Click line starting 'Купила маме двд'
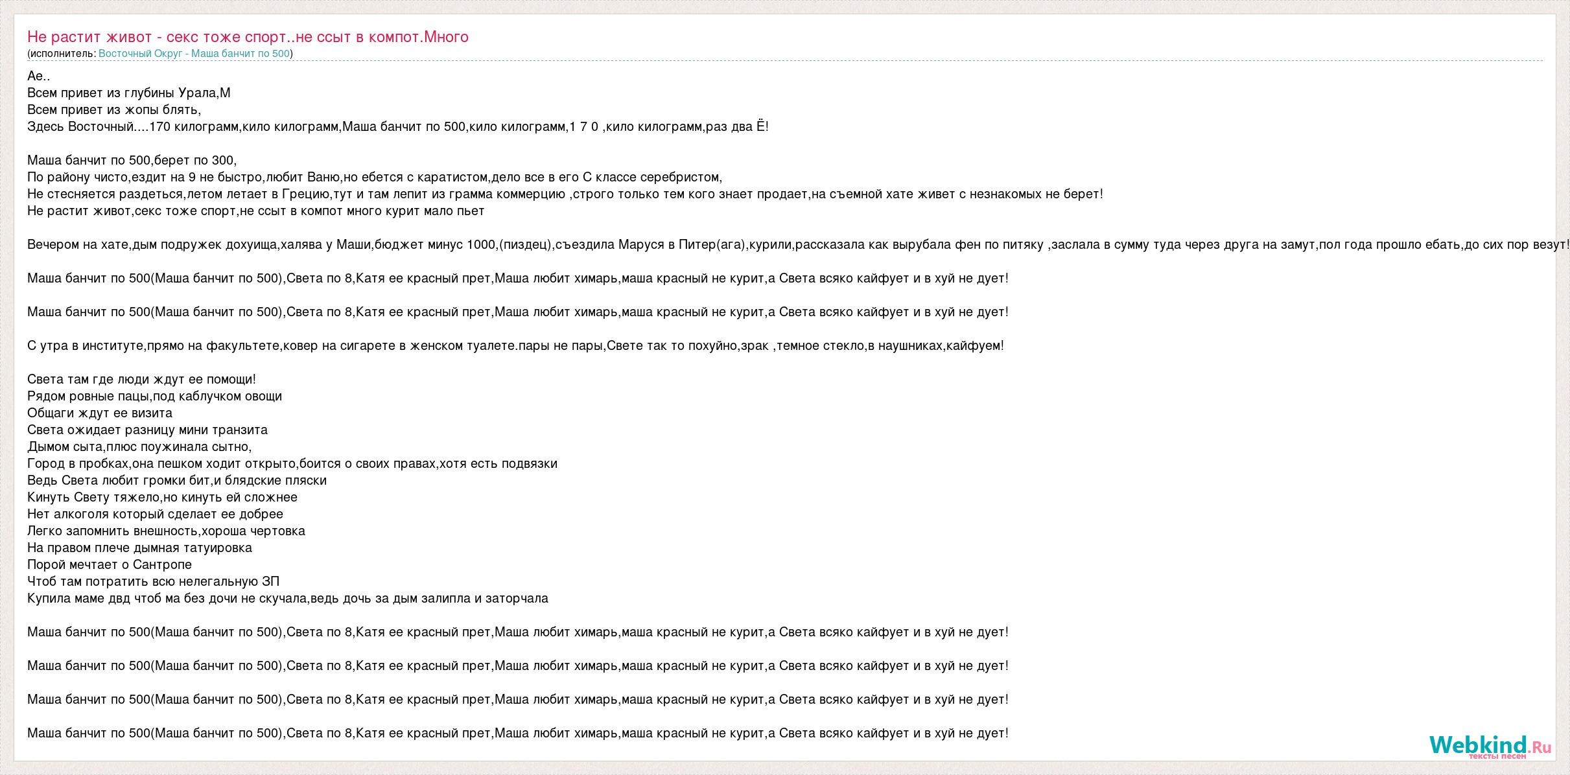 (288, 598)
